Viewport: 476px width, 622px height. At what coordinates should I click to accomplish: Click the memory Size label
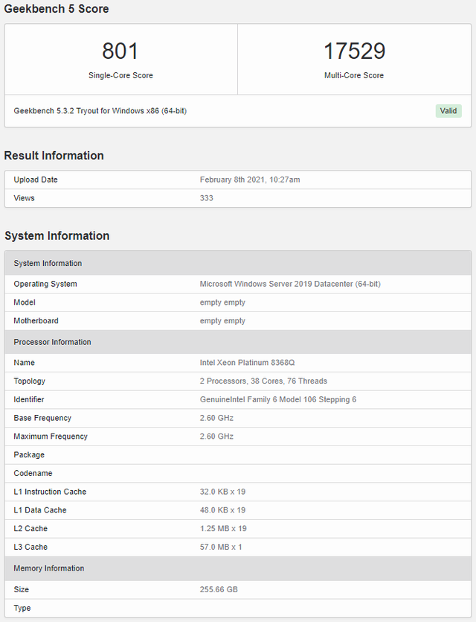(22, 589)
